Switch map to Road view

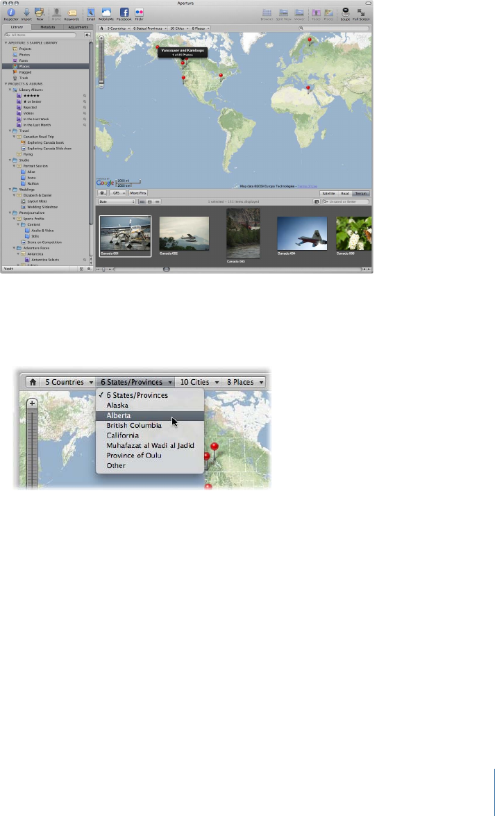tap(344, 193)
